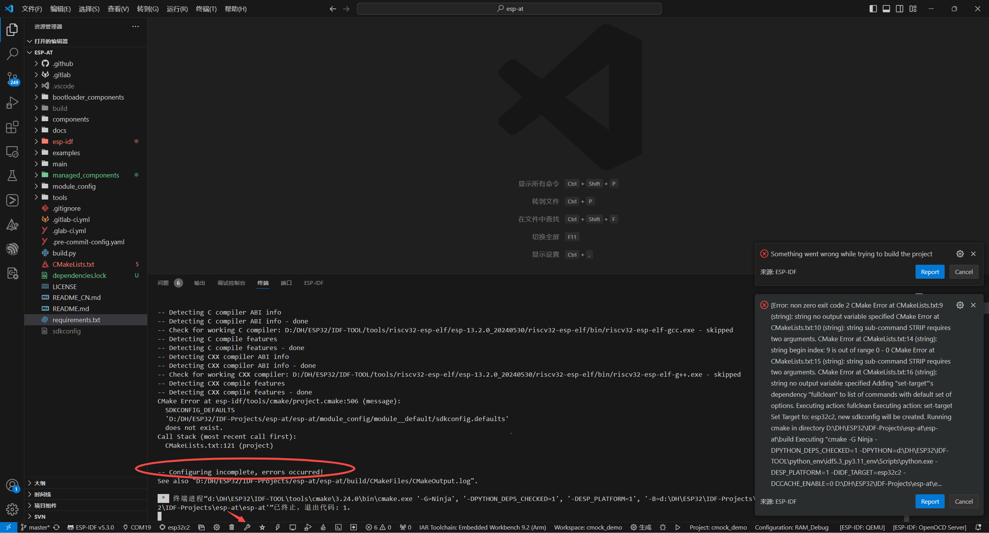Click the esp-at command center search box

click(509, 8)
